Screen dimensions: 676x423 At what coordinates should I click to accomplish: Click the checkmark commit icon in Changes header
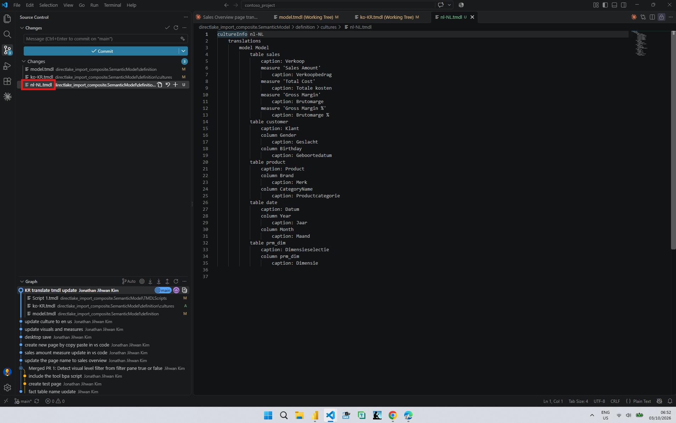pos(167,28)
